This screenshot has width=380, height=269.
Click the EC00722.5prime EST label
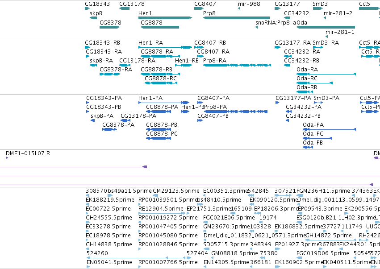tap(109, 209)
